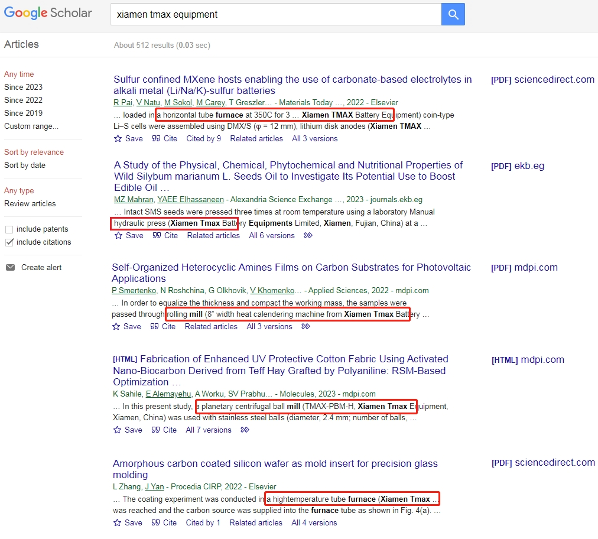Open the Wild Silybum marianum seeds oil article
This screenshot has height=539, width=598.
pos(288,176)
